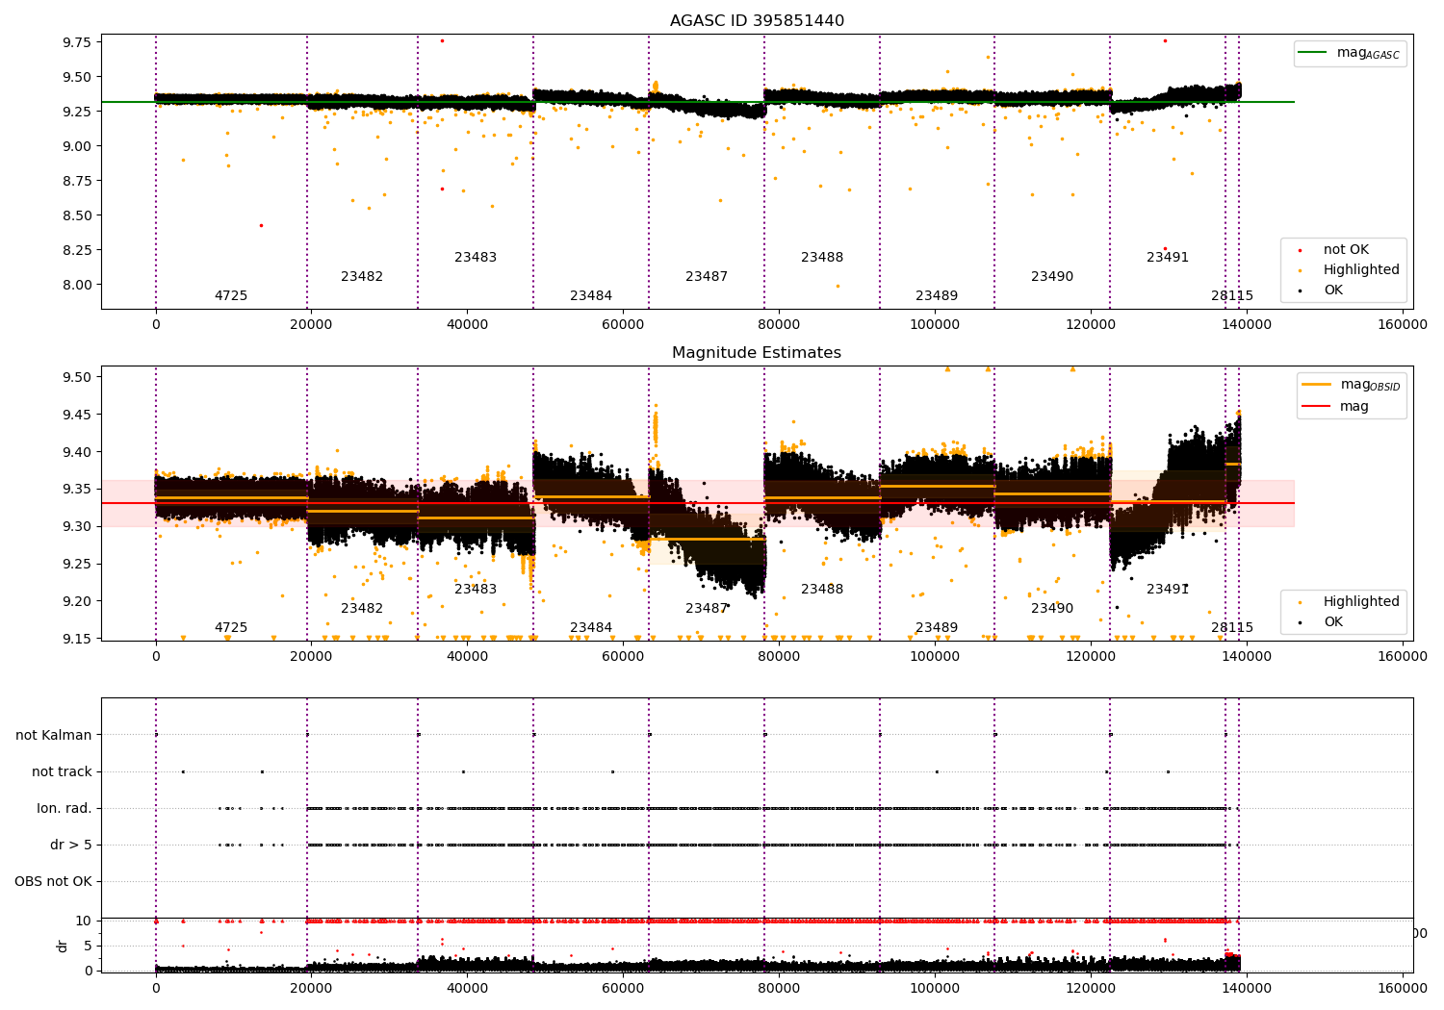The image size is (1444, 1010).
Task: Click the 10 tick on the dr axis
Action: pos(84,922)
